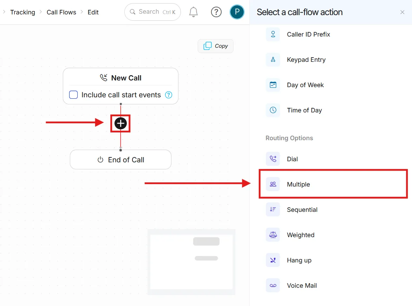The width and height of the screenshot is (412, 306).
Task: Click the search magnifier icon
Action: [133, 12]
